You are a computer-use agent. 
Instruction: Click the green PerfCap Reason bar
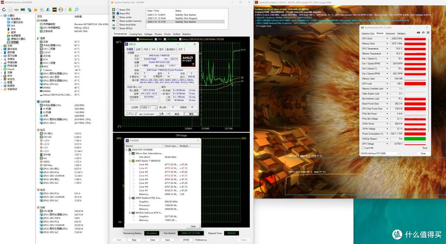(x=415, y=138)
